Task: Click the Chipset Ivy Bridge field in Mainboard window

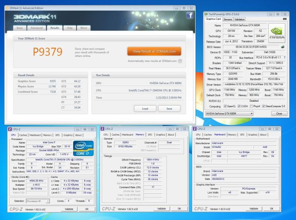Action: click(x=244, y=152)
